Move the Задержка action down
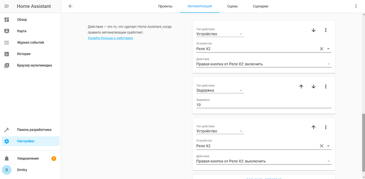Viewport: 365px width, 179px height. click(313, 86)
